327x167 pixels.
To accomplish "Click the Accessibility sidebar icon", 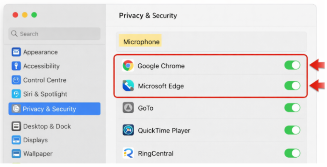I will point(16,66).
